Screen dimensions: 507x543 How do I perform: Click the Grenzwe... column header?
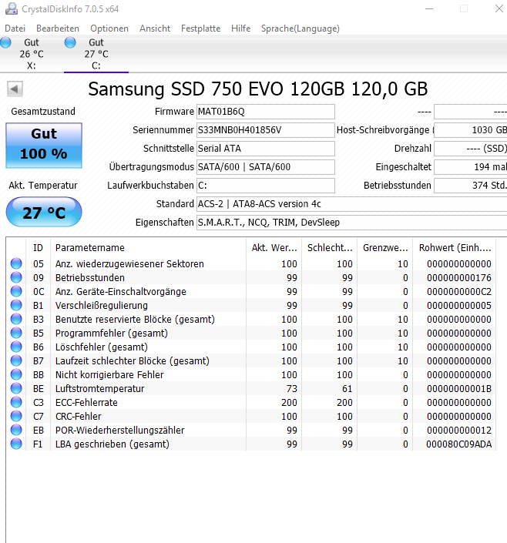tap(385, 247)
